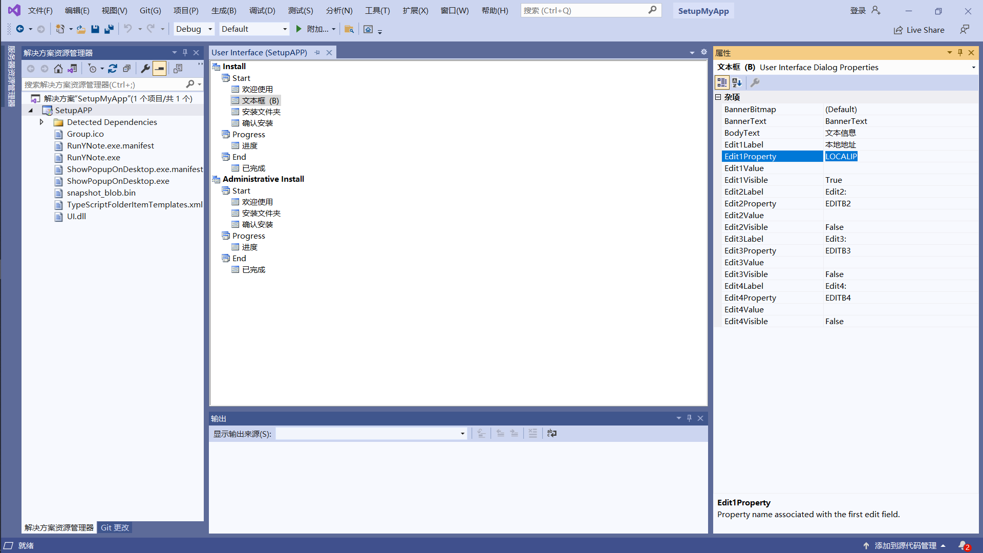
Task: Switch to the Git 更改 tab
Action: [115, 528]
